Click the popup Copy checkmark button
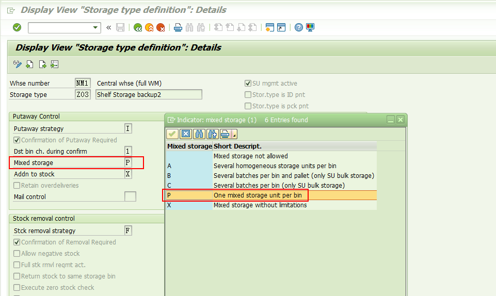 (172, 134)
